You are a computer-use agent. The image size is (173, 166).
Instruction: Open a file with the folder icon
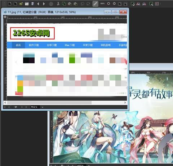pos(21,4)
